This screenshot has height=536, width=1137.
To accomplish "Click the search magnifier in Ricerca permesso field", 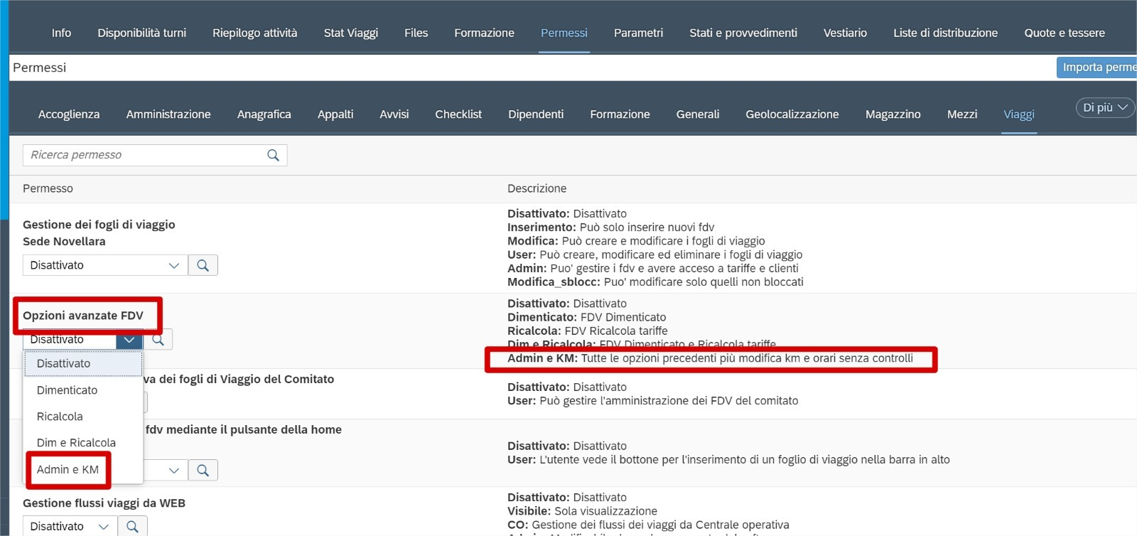I will pos(273,155).
